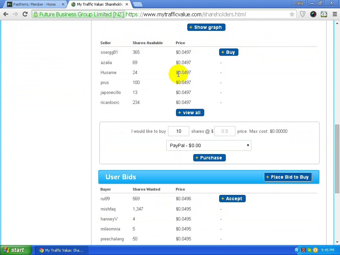Click the Tariq profile button

pos(299,3)
